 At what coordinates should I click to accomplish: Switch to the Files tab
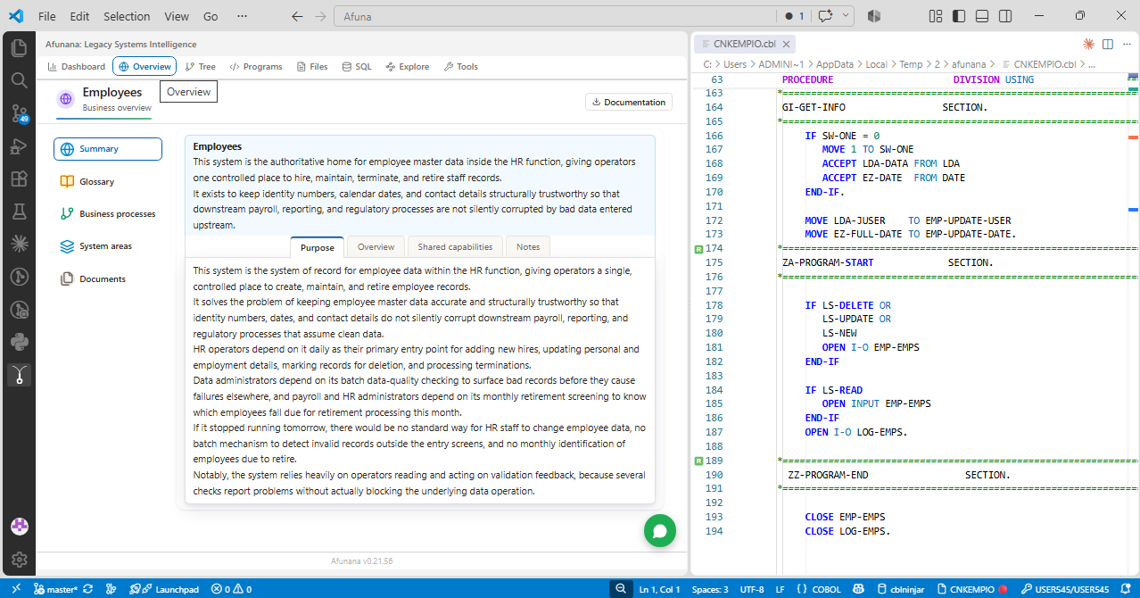click(312, 67)
